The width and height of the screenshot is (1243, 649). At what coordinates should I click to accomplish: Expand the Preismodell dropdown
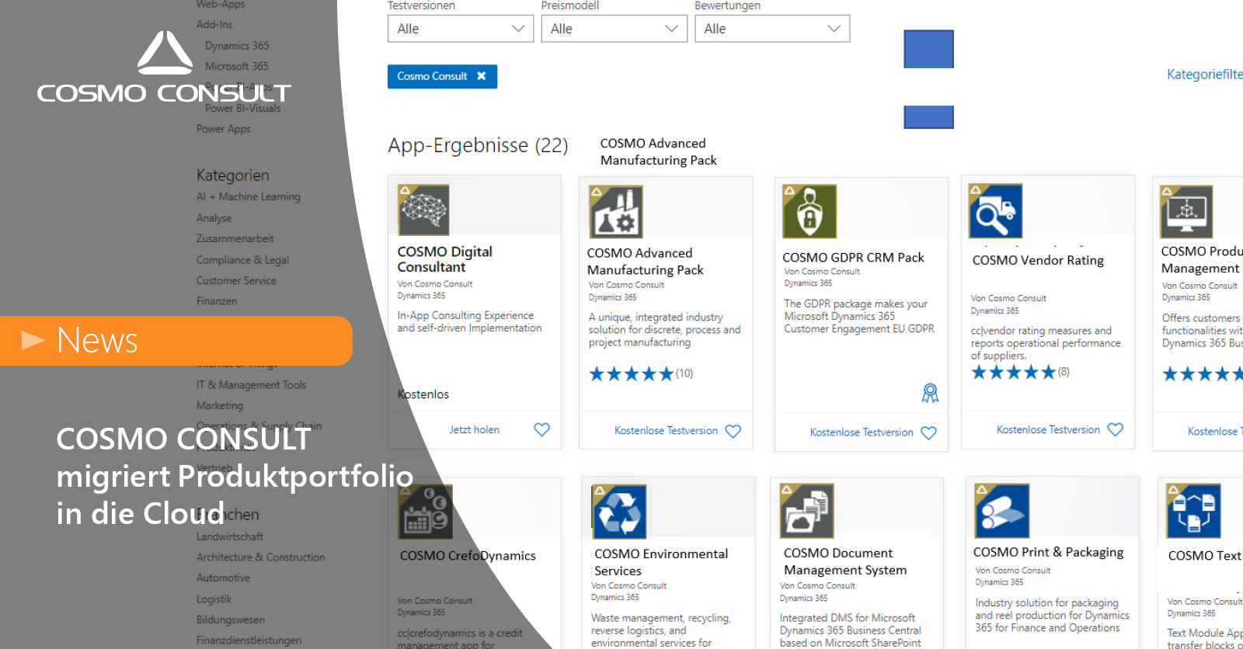coord(614,29)
